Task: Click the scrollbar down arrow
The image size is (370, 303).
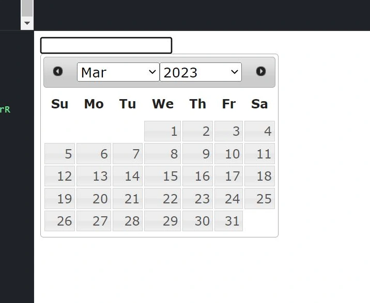Action: [27, 23]
